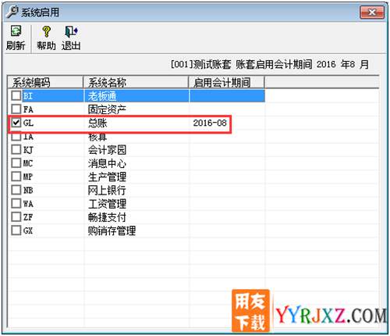Uncheck the GL 总账 checkbox

pos(16,123)
